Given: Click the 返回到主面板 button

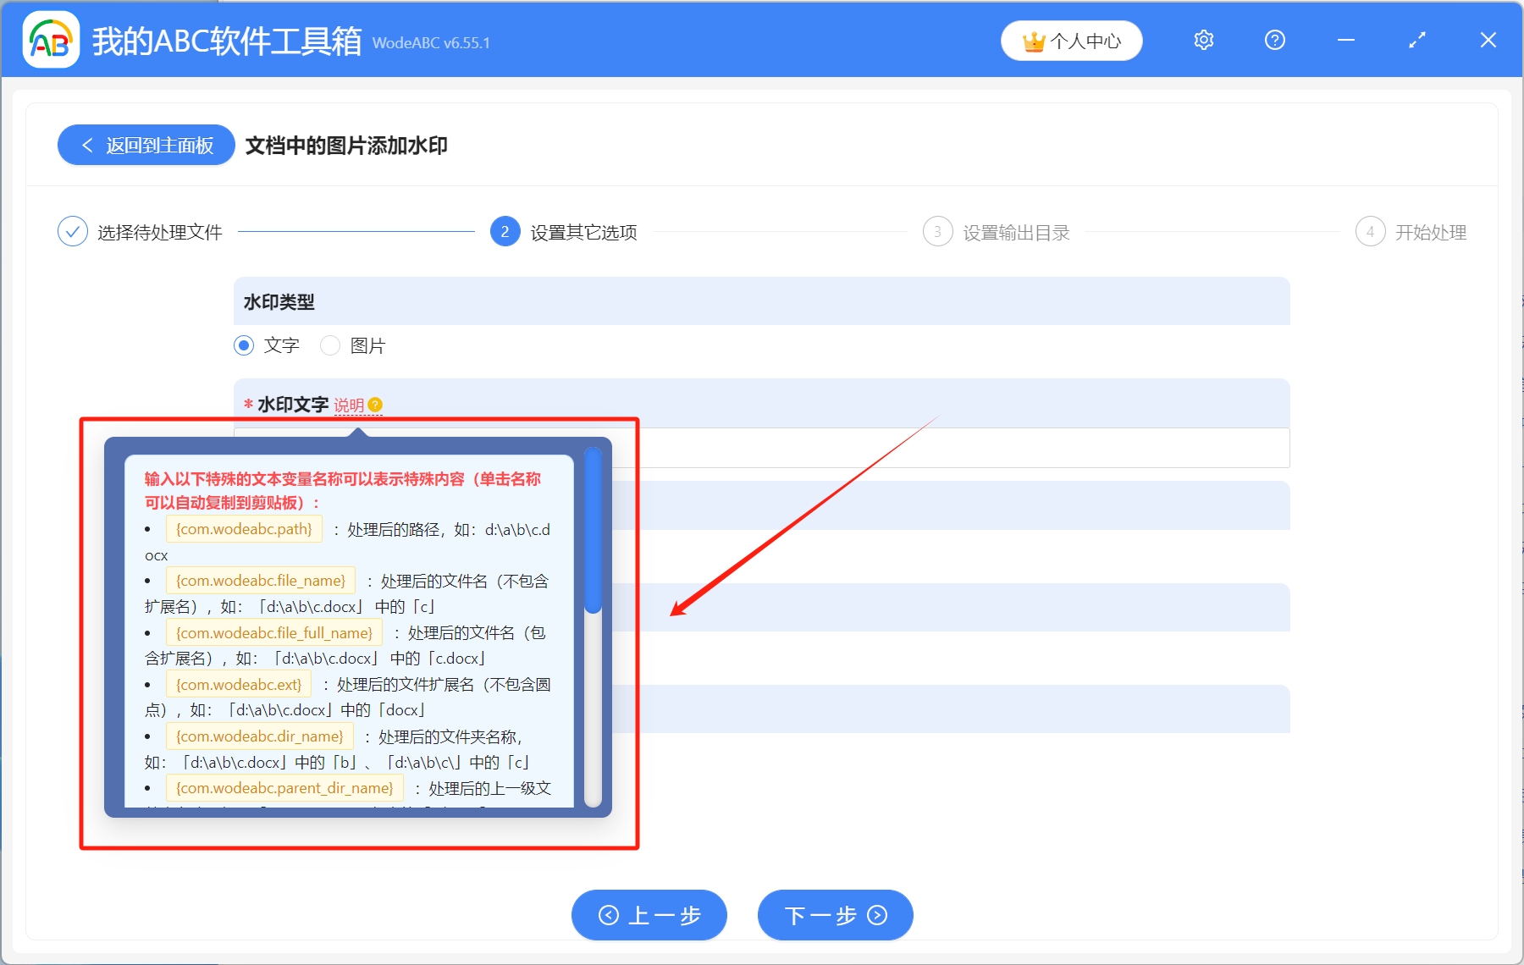Looking at the screenshot, I should click(145, 145).
